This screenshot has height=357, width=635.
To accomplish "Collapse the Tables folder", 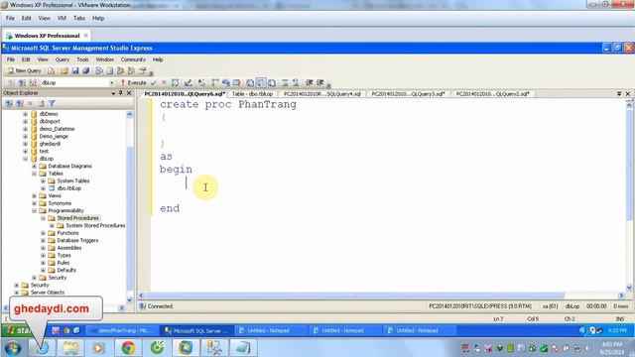I will [x=35, y=174].
